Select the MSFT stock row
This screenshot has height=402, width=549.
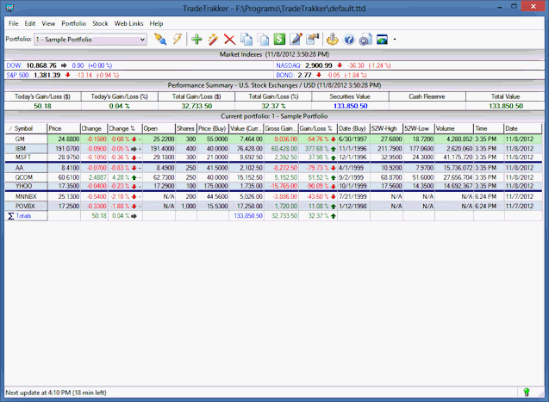(273, 158)
